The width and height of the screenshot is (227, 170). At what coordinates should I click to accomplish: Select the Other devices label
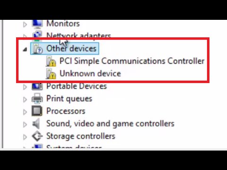pos(71,48)
